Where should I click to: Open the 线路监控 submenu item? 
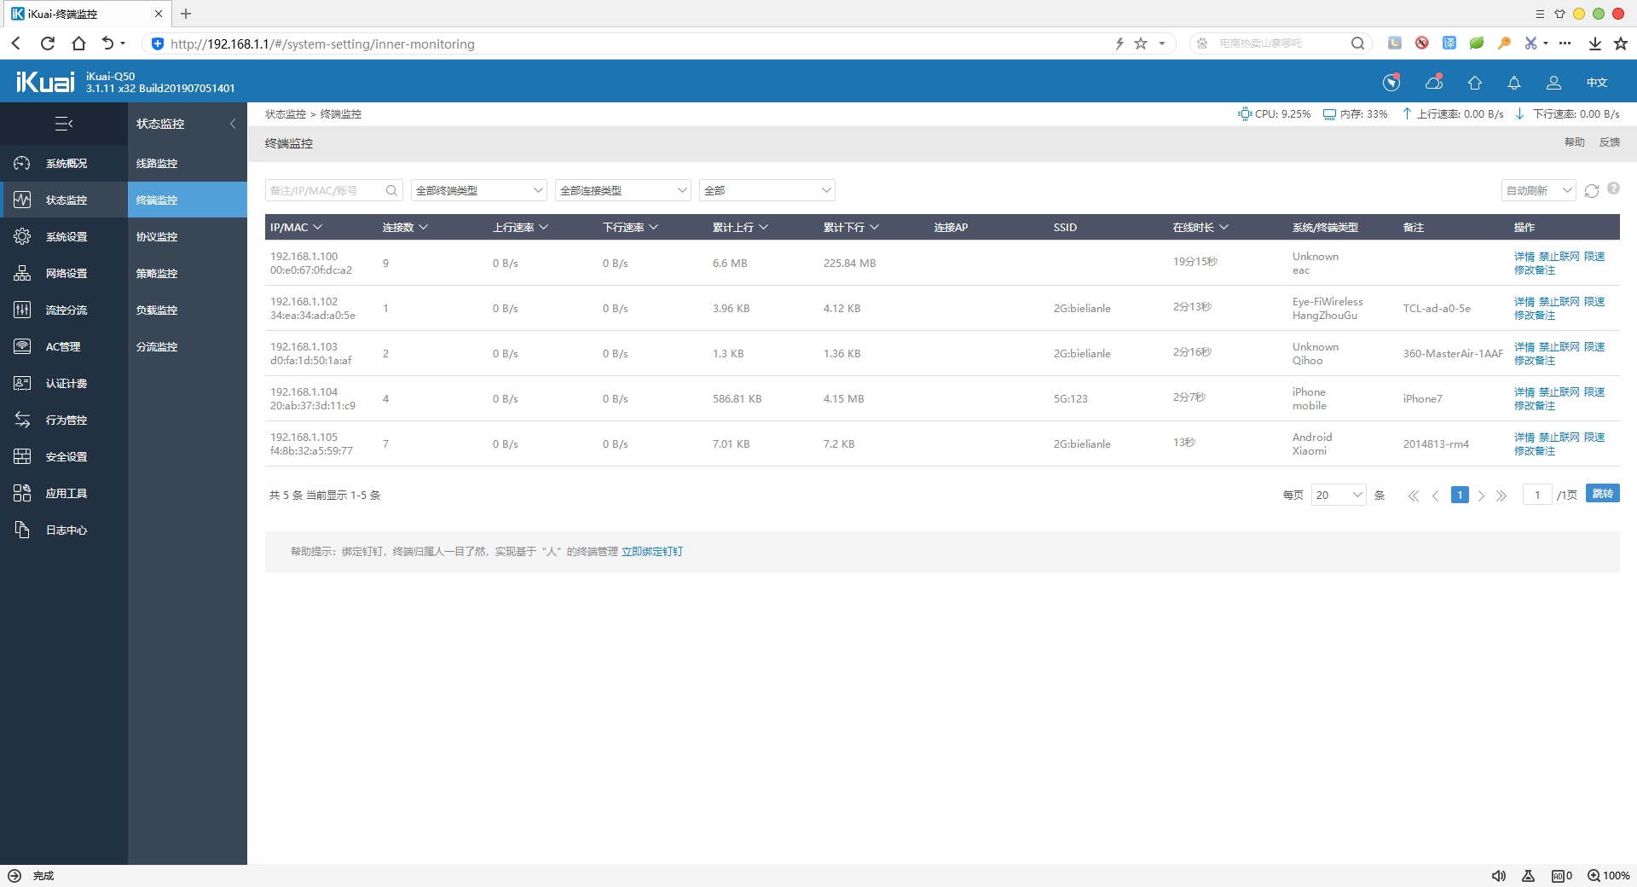tap(188, 163)
